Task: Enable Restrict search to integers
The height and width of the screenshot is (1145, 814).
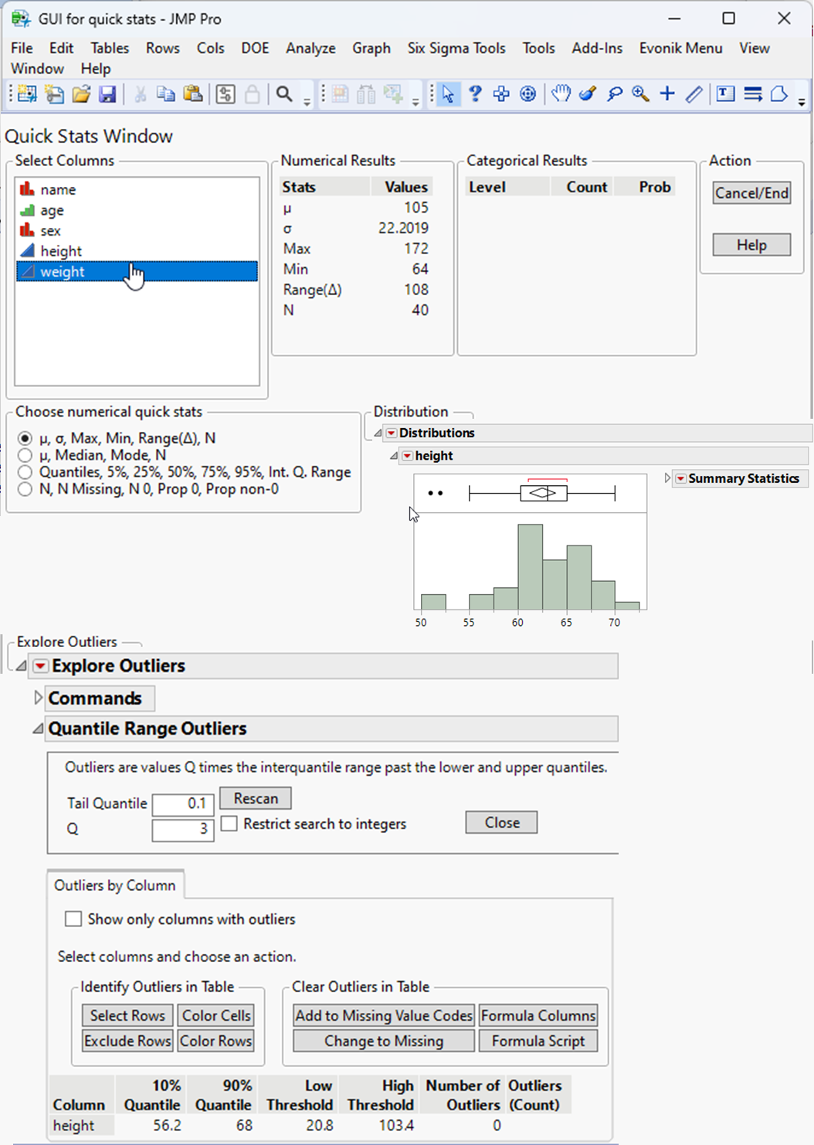Action: pos(229,824)
